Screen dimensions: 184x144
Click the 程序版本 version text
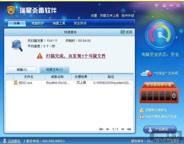point(156,141)
